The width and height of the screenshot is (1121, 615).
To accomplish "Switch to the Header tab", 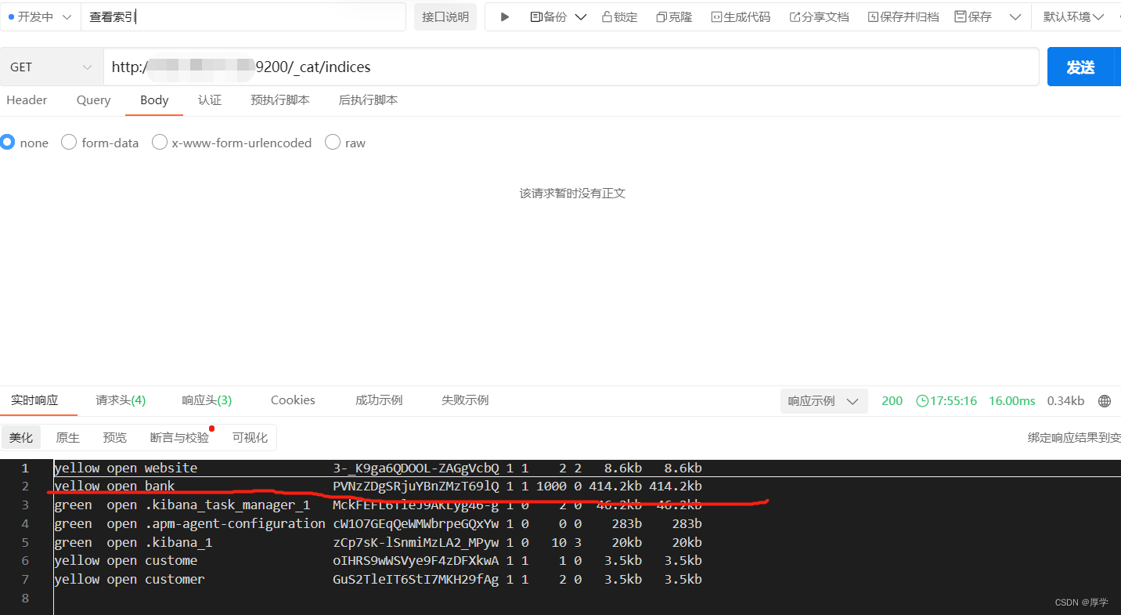I will [x=27, y=100].
